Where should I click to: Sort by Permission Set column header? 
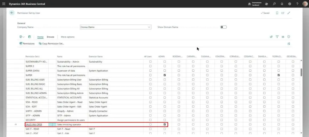33,56
